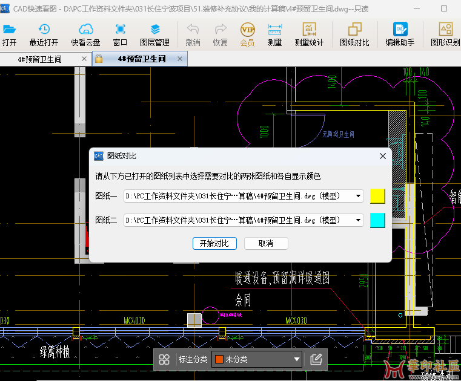Close the first 4#预留卫生间 tab
Image resolution: width=461 pixels, height=381 pixels.
[x=84, y=59]
